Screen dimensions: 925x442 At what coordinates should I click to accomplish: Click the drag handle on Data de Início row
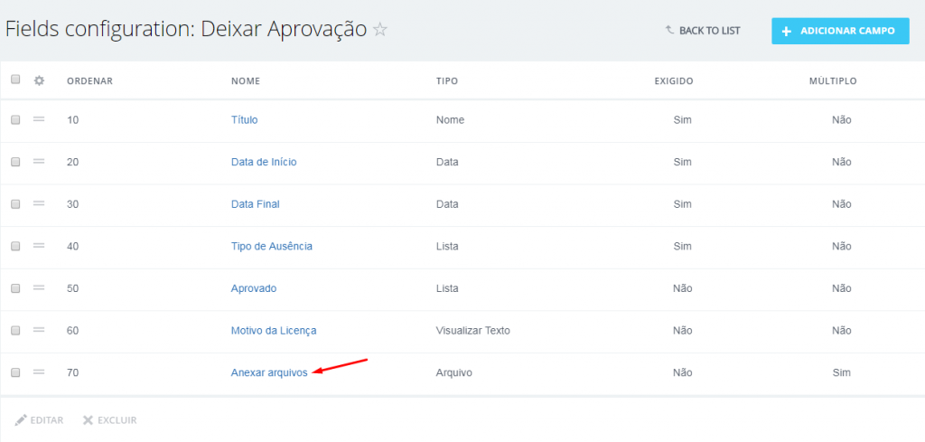(39, 161)
